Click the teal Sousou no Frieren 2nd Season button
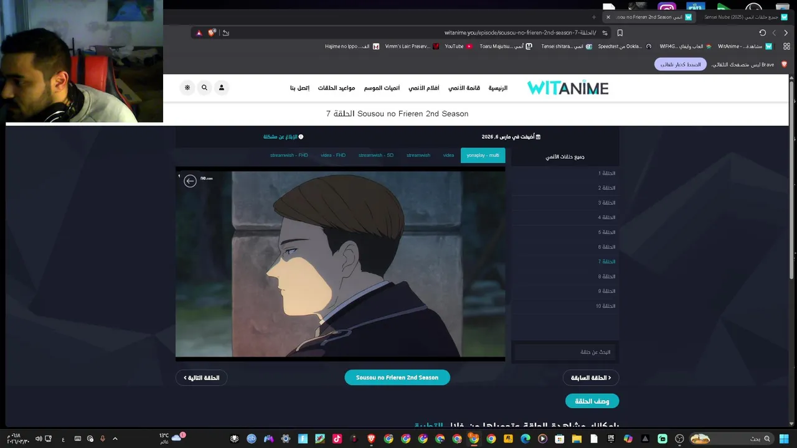Viewport: 797px width, 448px height. click(397, 378)
